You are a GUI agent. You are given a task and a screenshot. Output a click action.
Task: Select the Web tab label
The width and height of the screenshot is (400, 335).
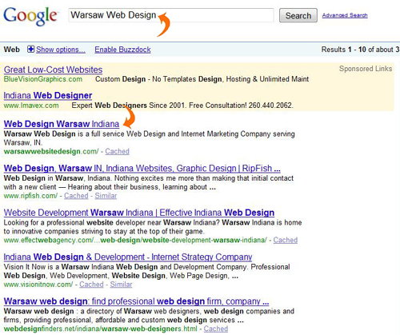[x=12, y=50]
